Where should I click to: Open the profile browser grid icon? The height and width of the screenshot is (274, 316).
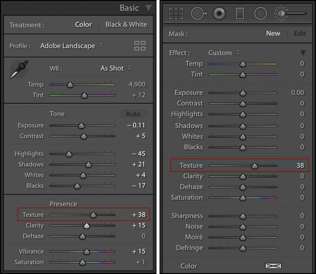[140, 46]
